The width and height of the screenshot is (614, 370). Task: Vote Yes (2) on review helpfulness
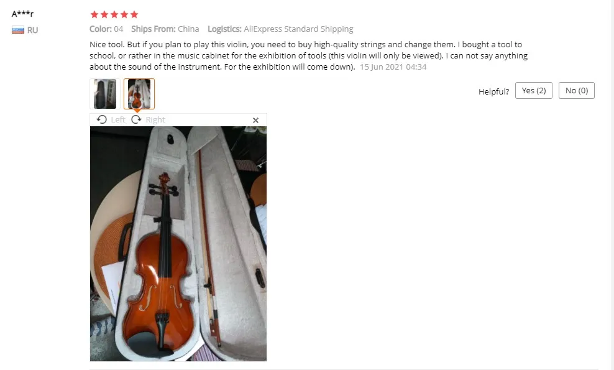pyautogui.click(x=534, y=91)
